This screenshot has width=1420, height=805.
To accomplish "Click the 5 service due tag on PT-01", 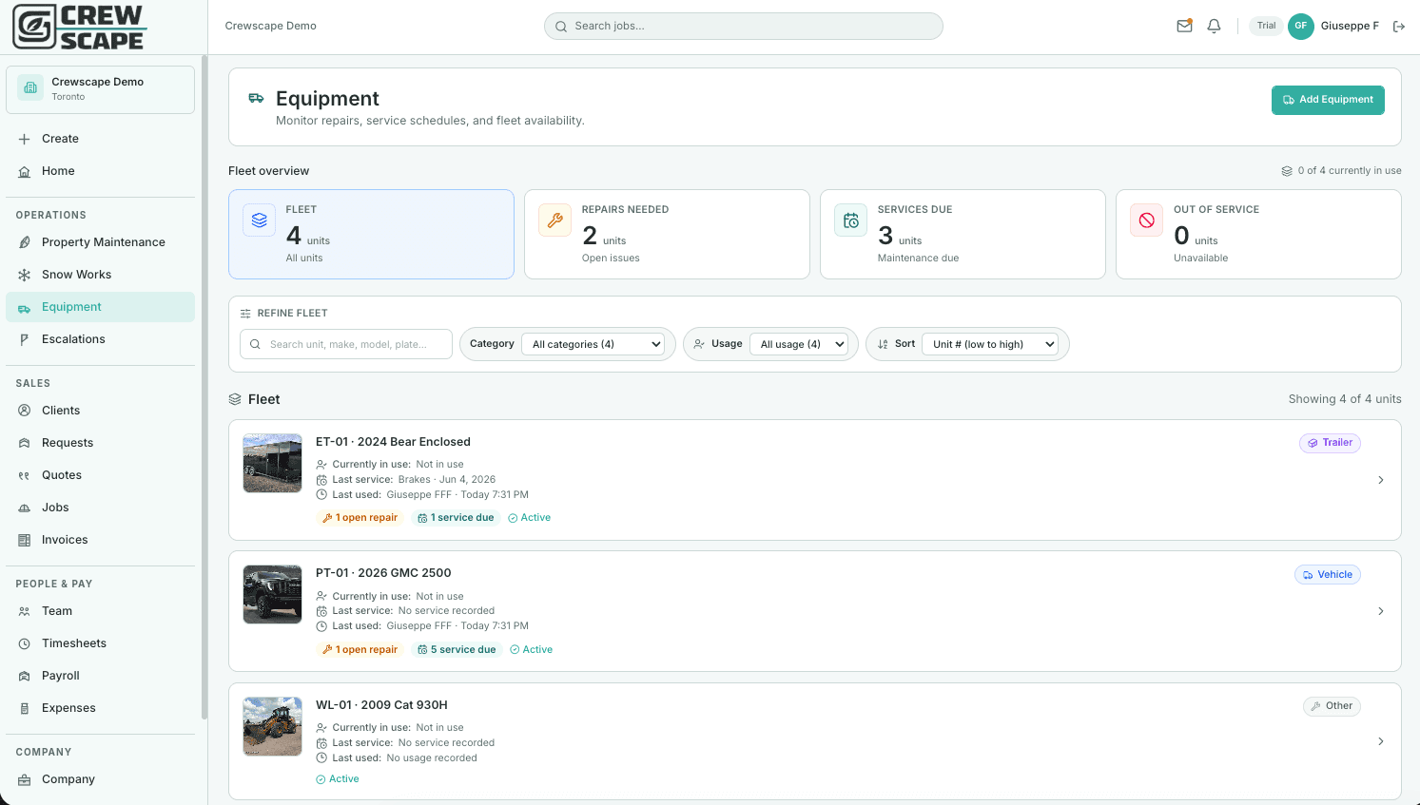I will 457,650.
